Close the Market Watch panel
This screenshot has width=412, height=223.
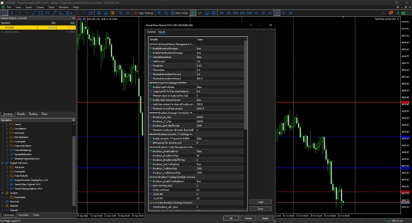73,18
